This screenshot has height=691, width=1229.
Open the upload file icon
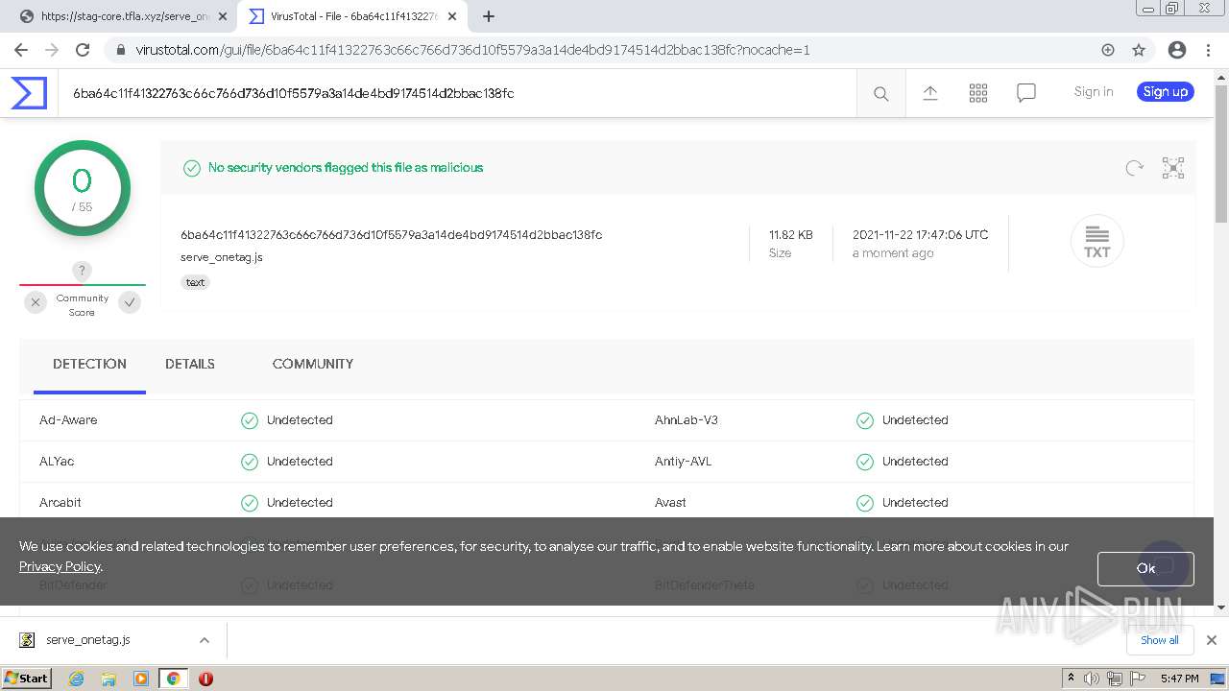coord(930,92)
